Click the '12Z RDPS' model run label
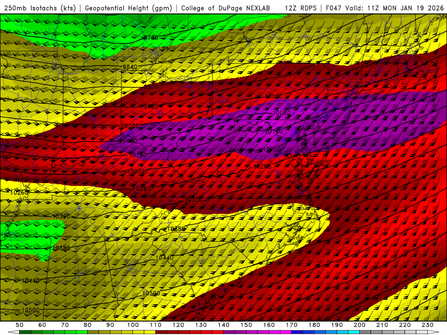Screen dimensions: 447x335 click(x=301, y=8)
